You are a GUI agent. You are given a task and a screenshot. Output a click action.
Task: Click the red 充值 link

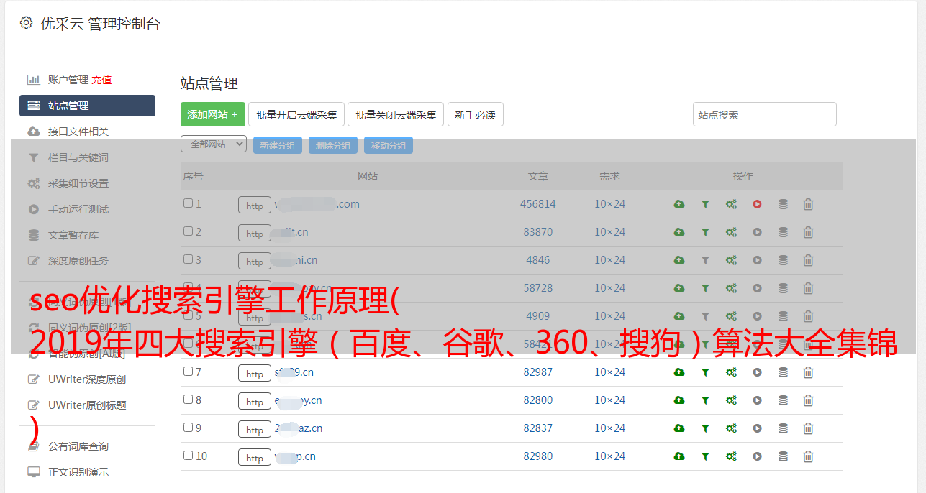click(x=101, y=80)
